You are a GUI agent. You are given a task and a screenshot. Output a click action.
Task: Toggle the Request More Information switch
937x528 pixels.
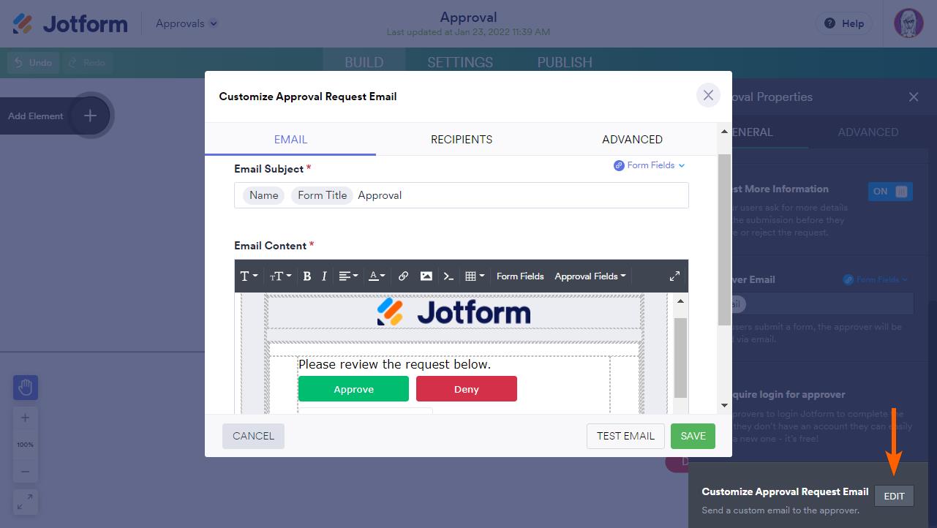click(x=890, y=192)
